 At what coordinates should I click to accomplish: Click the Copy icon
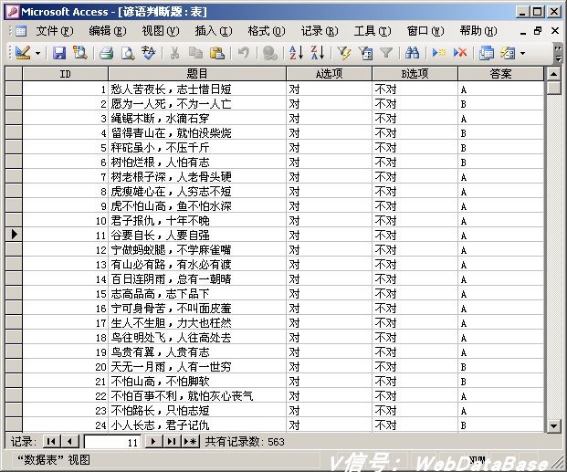pos(195,53)
